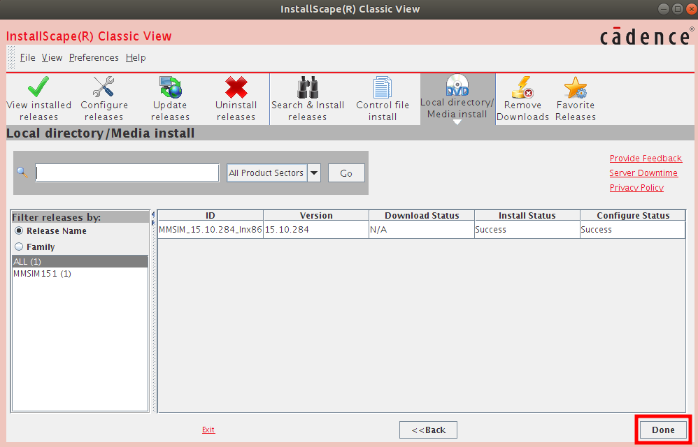Sort by Install Status column header
The height and width of the screenshot is (447, 698).
[527, 215]
